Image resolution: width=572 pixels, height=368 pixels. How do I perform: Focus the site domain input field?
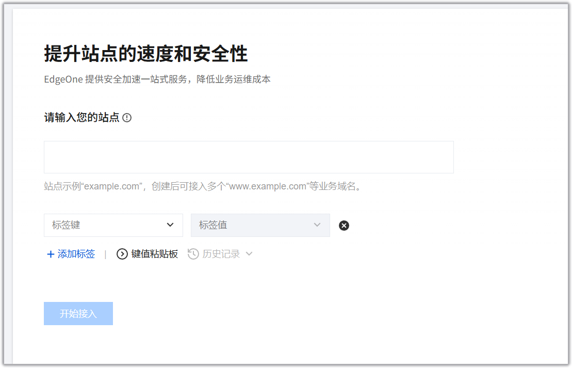(249, 157)
